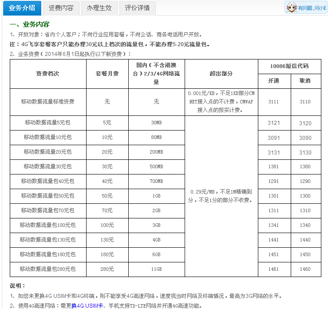Viewport: 328px width, 309px height.
Task: Click the activation code 1291
Action: point(273,182)
